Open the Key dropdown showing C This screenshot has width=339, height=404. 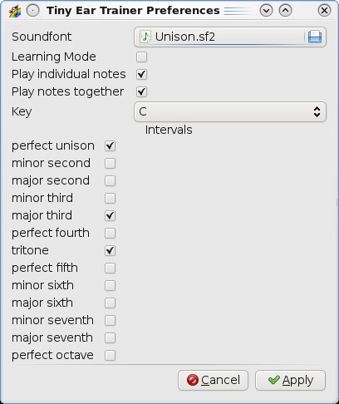[230, 112]
